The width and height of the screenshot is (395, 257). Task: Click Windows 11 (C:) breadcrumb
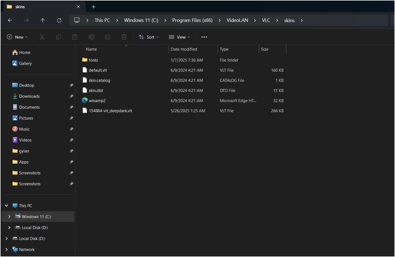[x=141, y=20]
